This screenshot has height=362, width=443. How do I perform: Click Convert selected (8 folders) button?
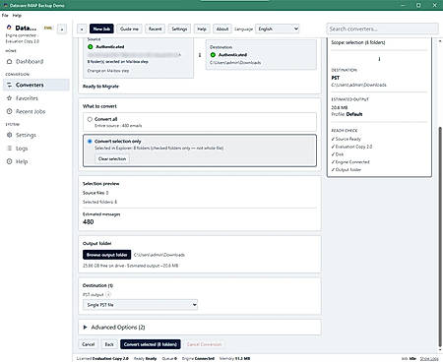point(151,344)
